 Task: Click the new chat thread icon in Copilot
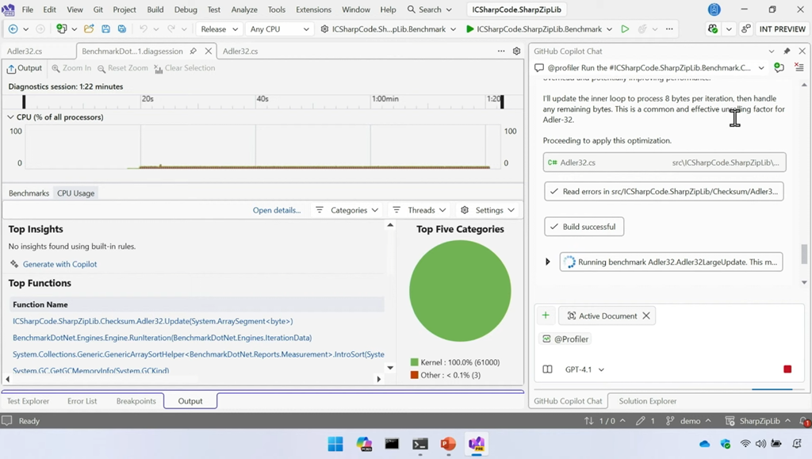click(779, 68)
